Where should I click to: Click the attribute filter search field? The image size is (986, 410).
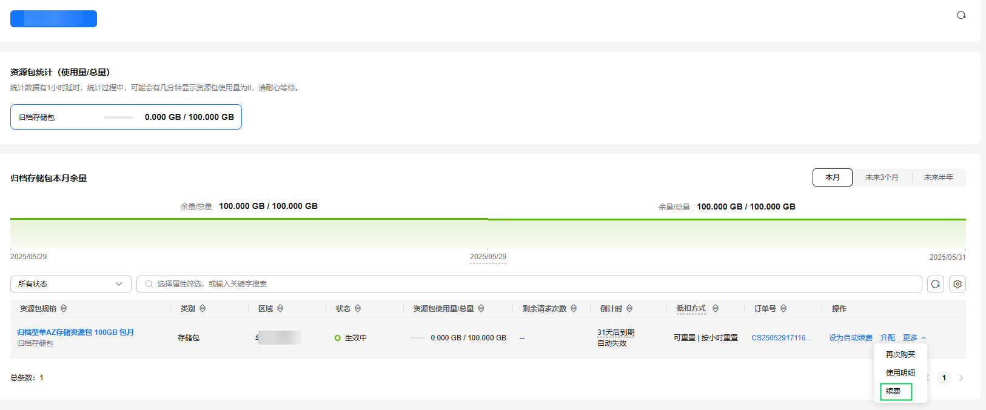pos(529,284)
